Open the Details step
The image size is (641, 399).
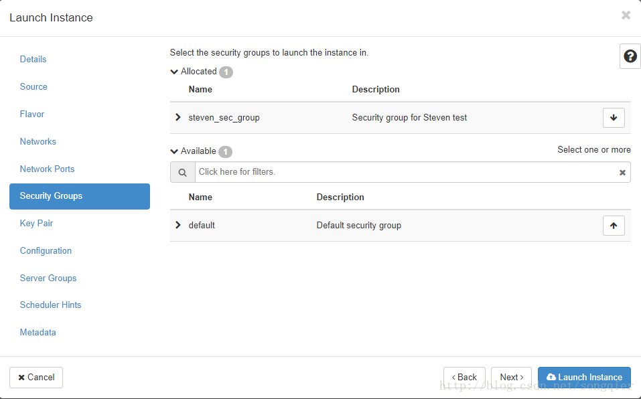(x=33, y=59)
